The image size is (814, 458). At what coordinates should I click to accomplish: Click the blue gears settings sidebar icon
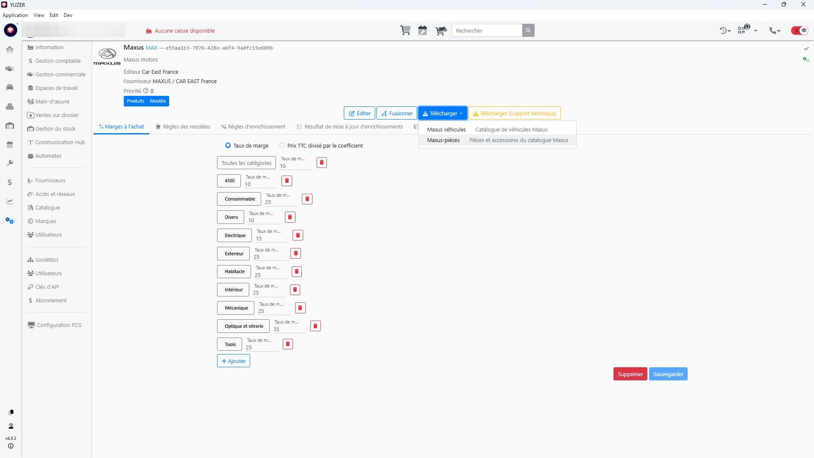10,221
